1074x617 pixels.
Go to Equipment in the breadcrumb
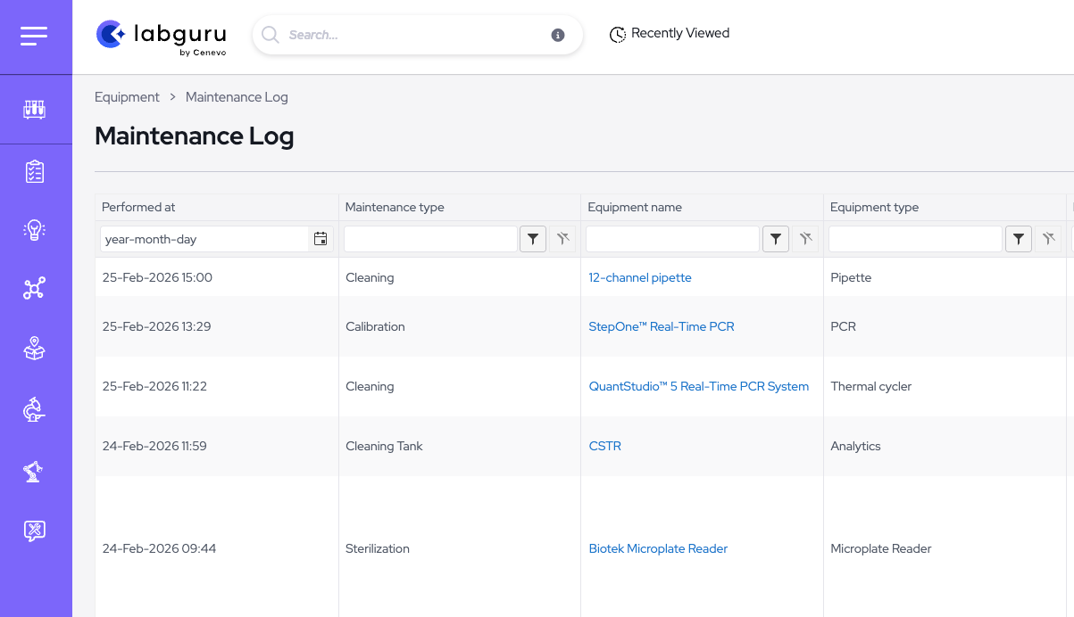click(127, 97)
